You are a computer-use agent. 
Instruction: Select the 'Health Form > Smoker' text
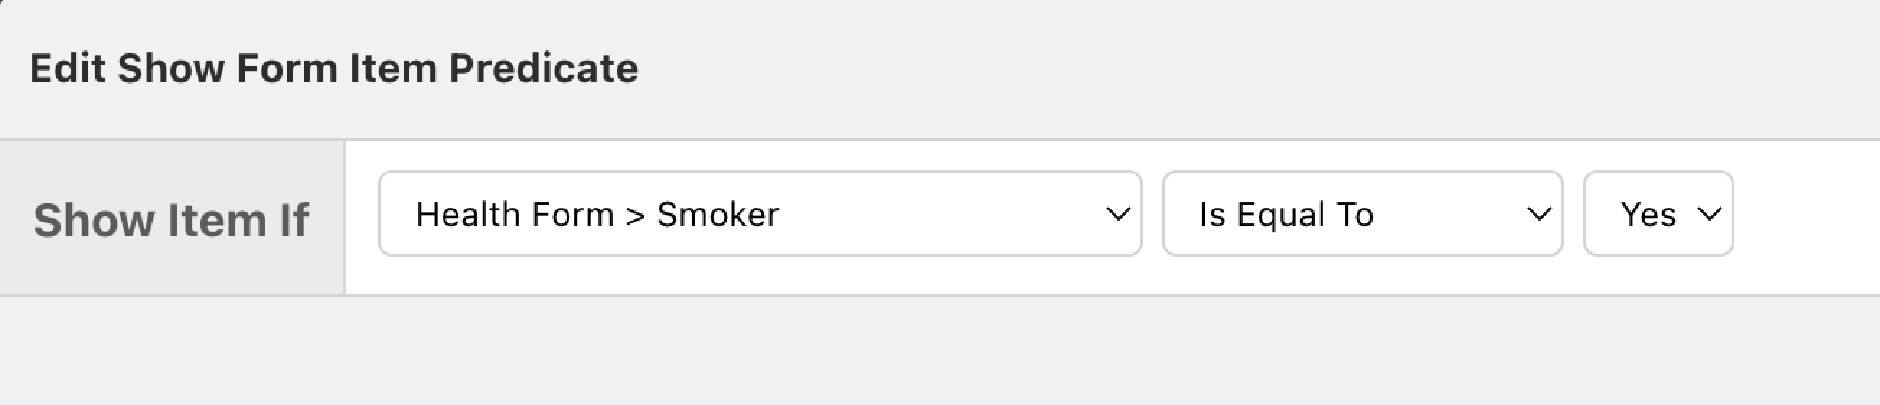[597, 215]
